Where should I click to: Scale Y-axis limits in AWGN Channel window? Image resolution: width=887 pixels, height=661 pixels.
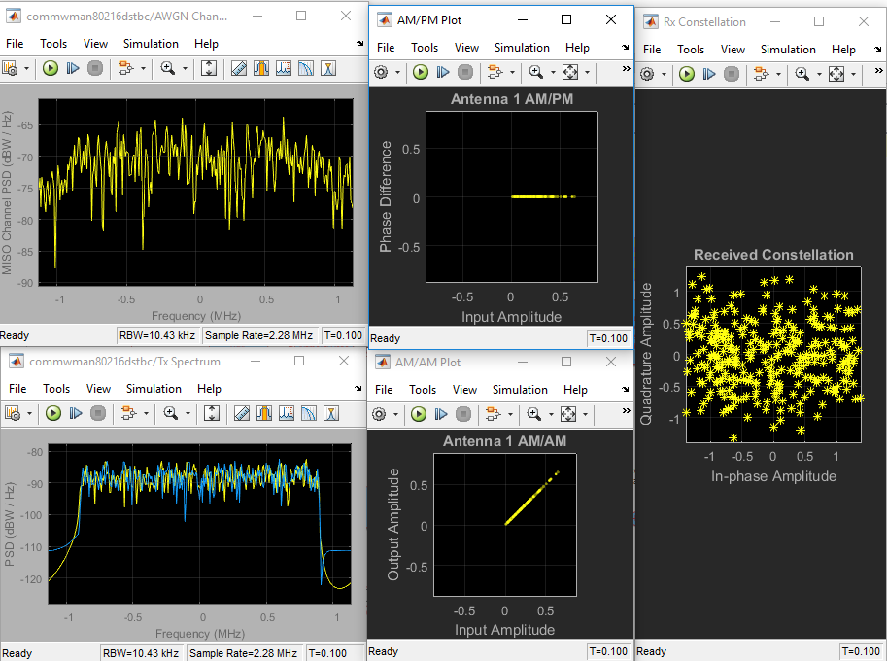(209, 68)
